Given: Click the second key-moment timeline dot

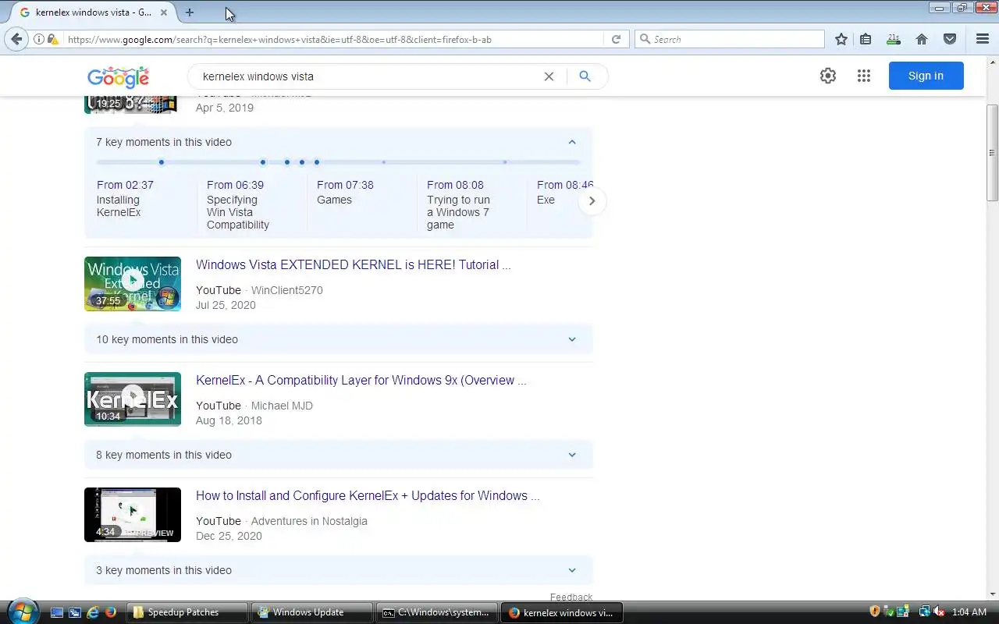Looking at the screenshot, I should pyautogui.click(x=263, y=162).
